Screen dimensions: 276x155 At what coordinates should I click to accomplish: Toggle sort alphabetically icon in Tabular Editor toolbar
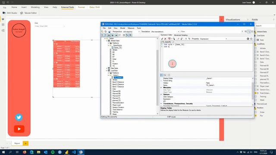[127, 35]
